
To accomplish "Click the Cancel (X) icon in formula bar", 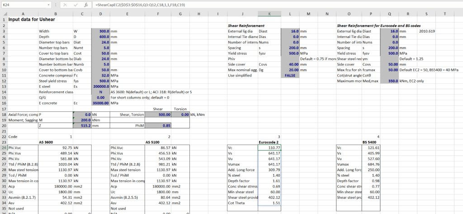I will click(x=65, y=5).
